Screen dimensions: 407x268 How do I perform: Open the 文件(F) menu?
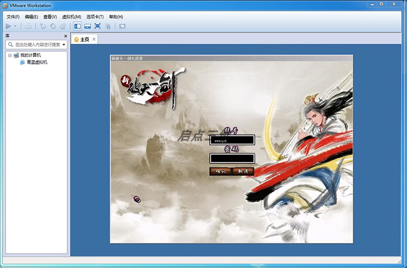tap(13, 17)
